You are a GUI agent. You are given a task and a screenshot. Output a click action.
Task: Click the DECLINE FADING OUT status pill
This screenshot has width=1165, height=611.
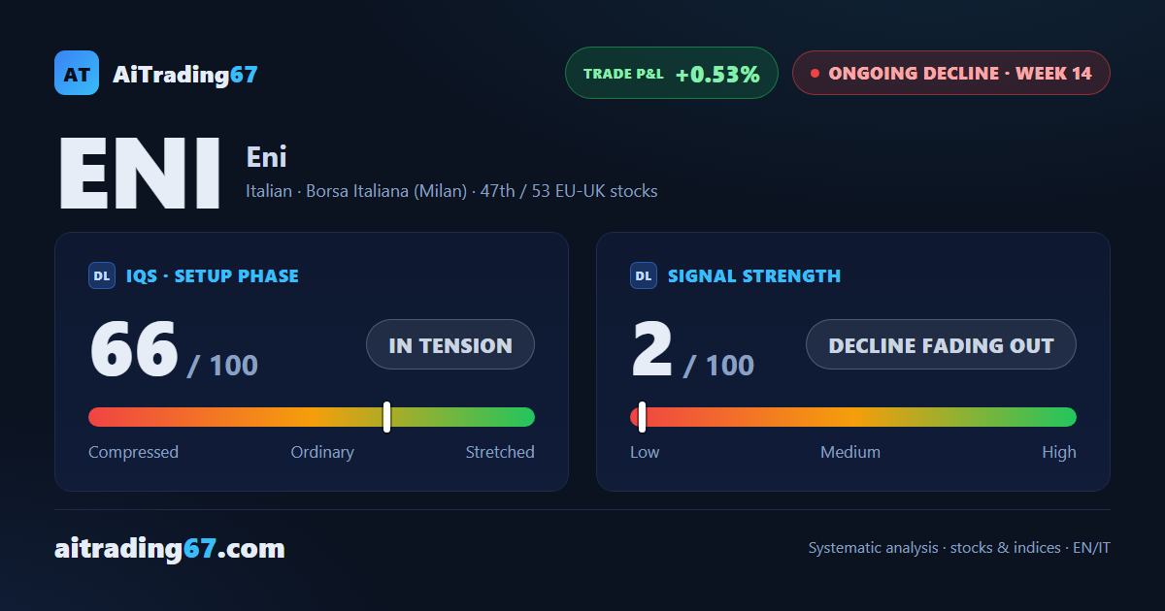pyautogui.click(x=941, y=344)
